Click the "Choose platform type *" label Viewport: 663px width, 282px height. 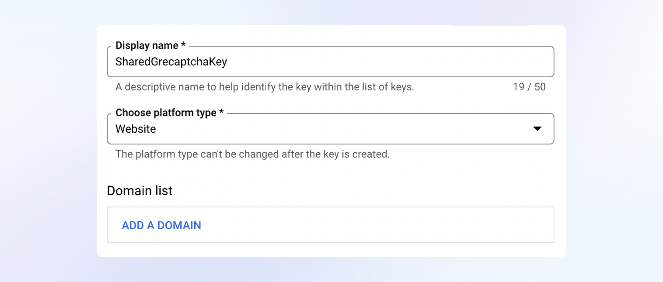click(166, 113)
